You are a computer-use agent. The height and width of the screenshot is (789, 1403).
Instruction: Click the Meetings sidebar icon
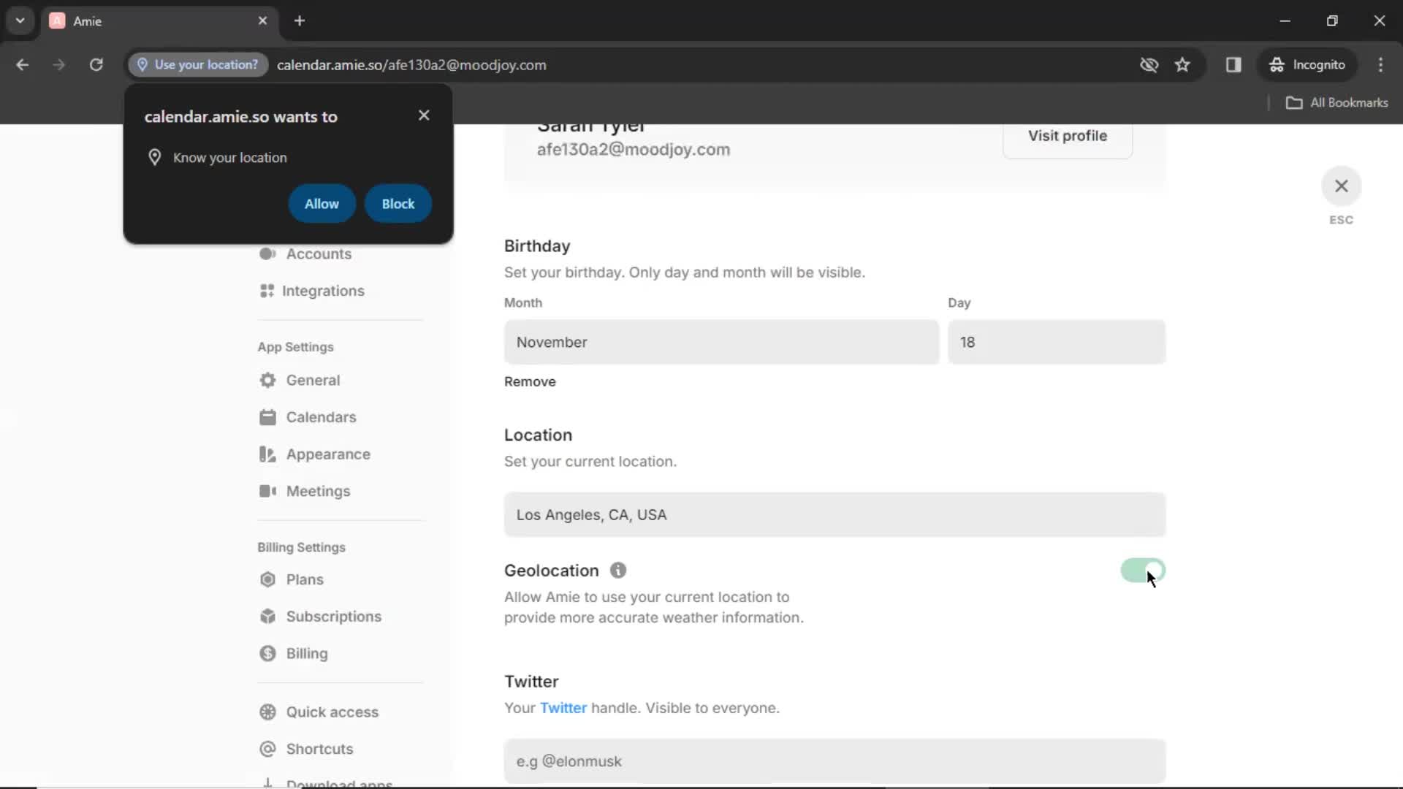267,492
